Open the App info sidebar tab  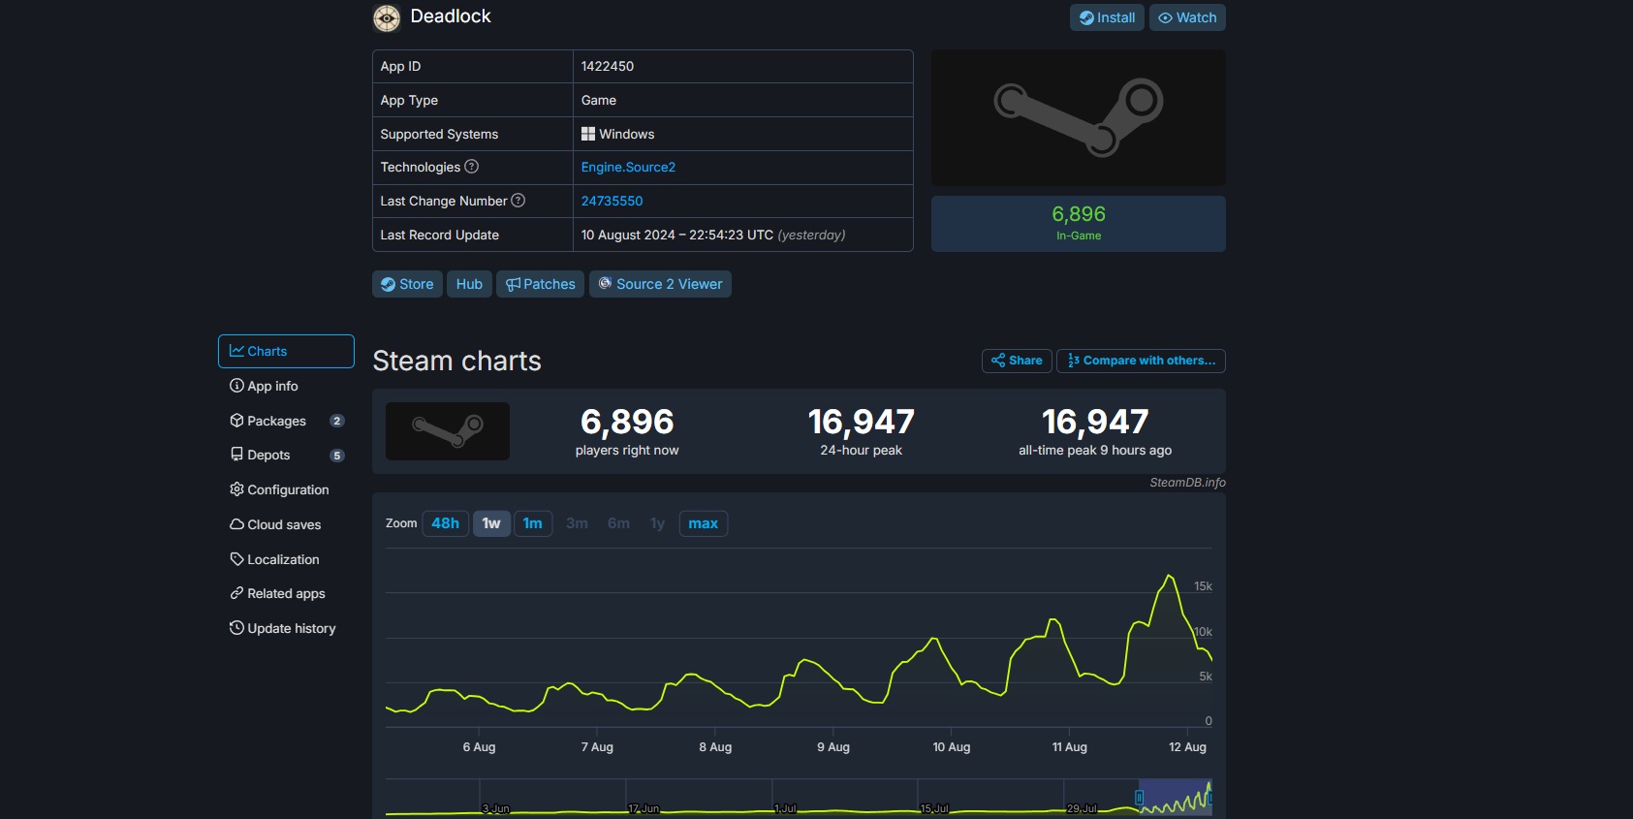pyautogui.click(x=286, y=386)
